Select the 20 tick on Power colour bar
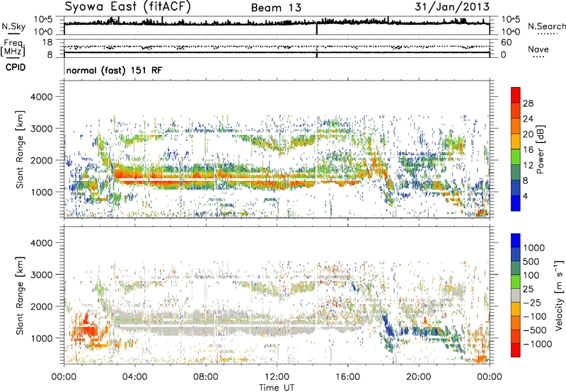This screenshot has height=392, width=566. (528, 134)
